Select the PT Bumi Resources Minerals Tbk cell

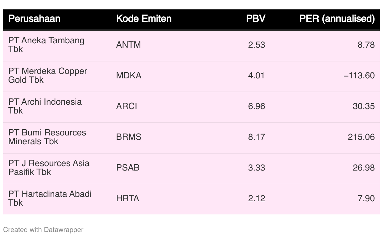coord(47,137)
